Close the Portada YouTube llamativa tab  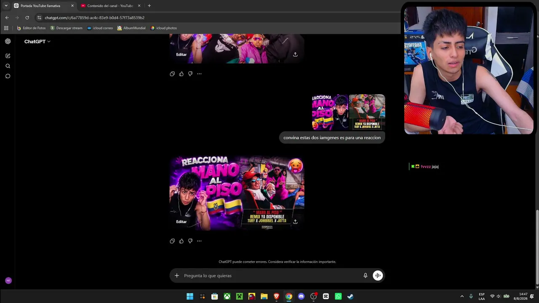(72, 6)
